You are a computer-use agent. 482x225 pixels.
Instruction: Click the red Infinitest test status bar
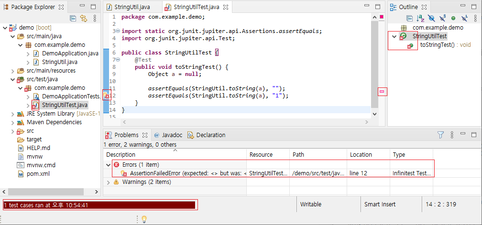[99, 205]
